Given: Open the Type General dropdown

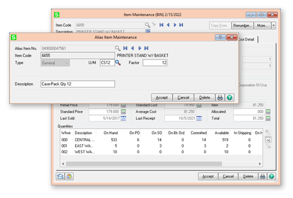Looking at the screenshot, I should pos(55,63).
